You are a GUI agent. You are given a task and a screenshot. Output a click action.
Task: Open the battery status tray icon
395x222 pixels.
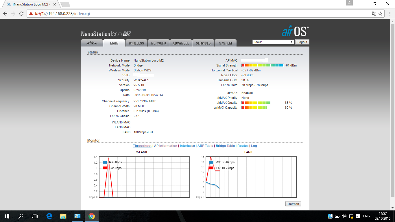click(x=337, y=216)
